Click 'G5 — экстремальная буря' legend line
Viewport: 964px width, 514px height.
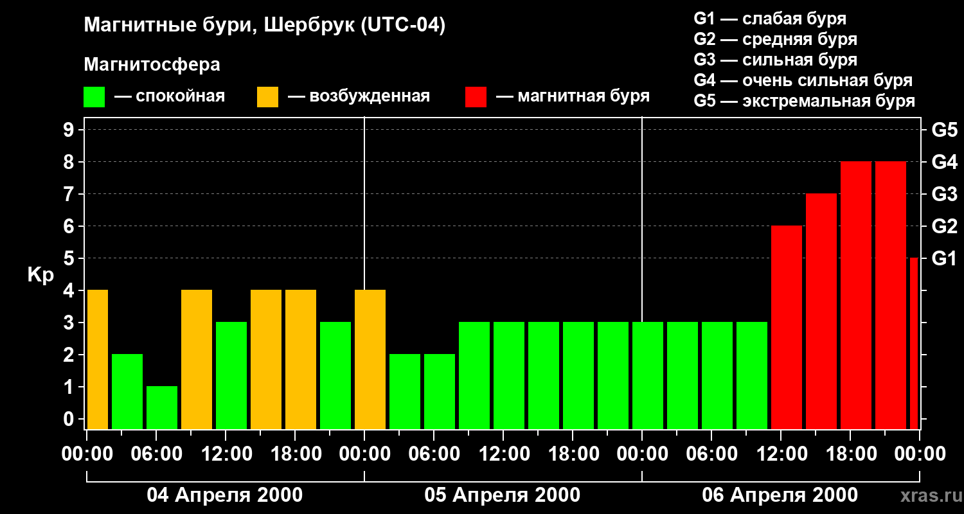click(805, 101)
